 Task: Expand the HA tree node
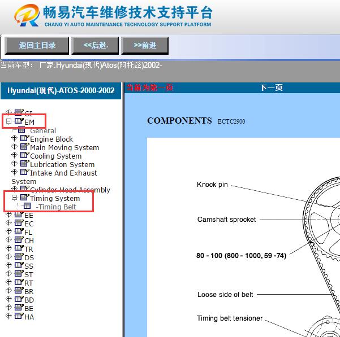[x=8, y=316]
